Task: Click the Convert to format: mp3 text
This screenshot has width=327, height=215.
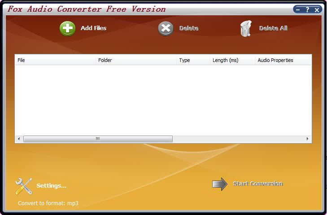Action: (x=48, y=203)
